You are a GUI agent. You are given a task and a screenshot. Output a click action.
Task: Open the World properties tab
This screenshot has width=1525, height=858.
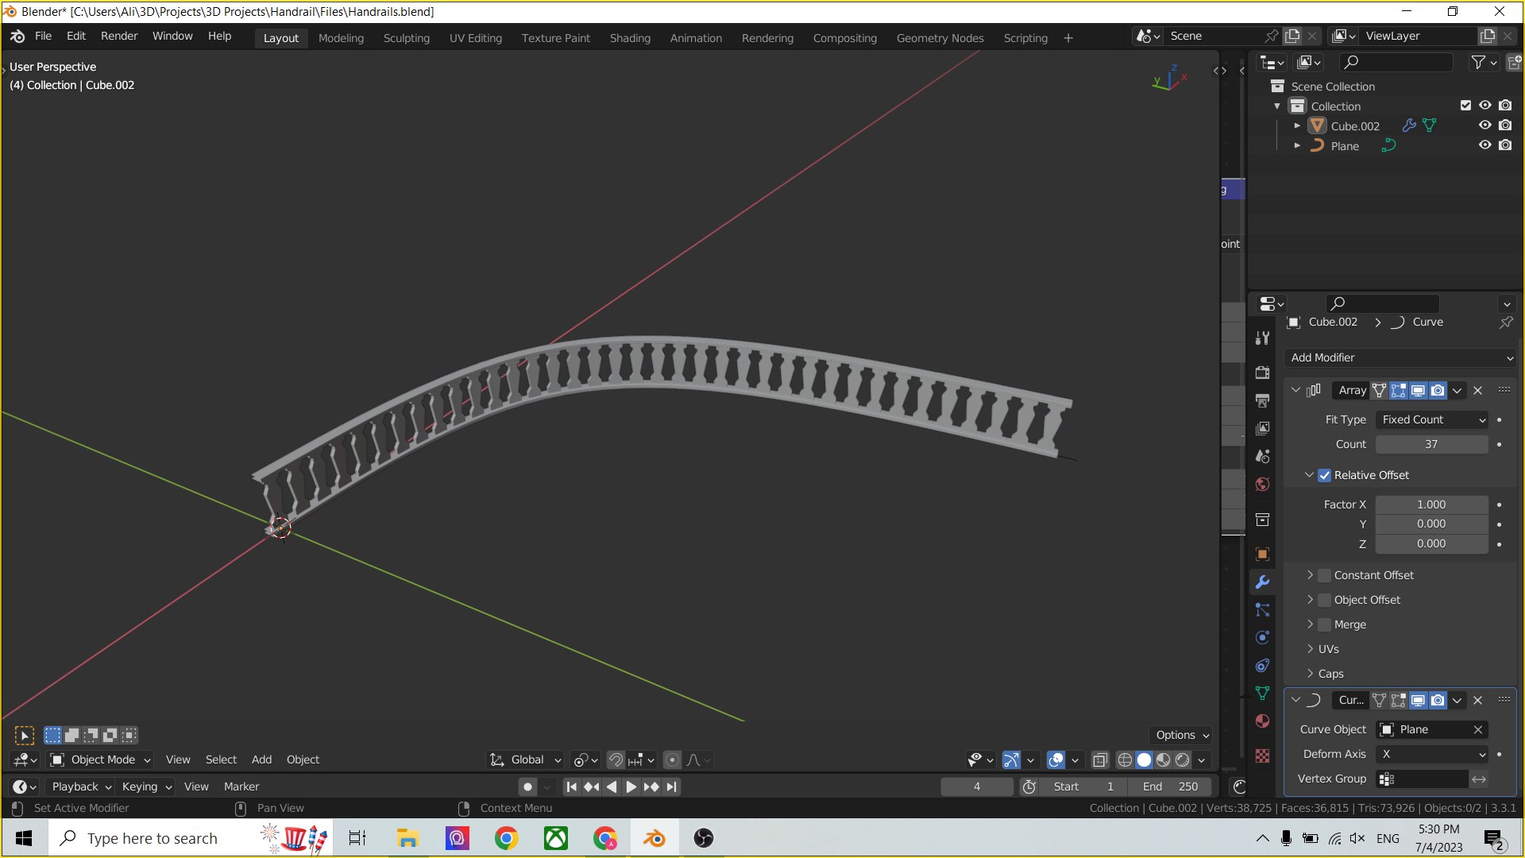[x=1262, y=484]
